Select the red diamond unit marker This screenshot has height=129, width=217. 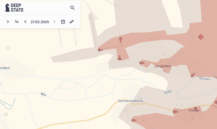(201, 37)
